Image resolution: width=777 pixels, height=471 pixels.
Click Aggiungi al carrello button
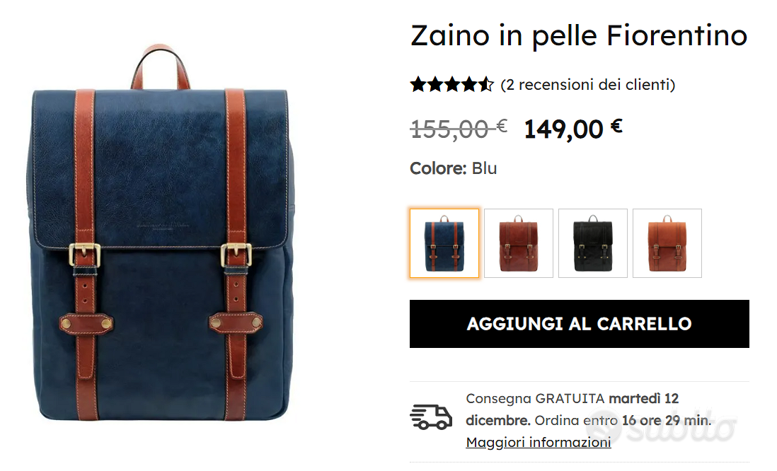pos(580,324)
